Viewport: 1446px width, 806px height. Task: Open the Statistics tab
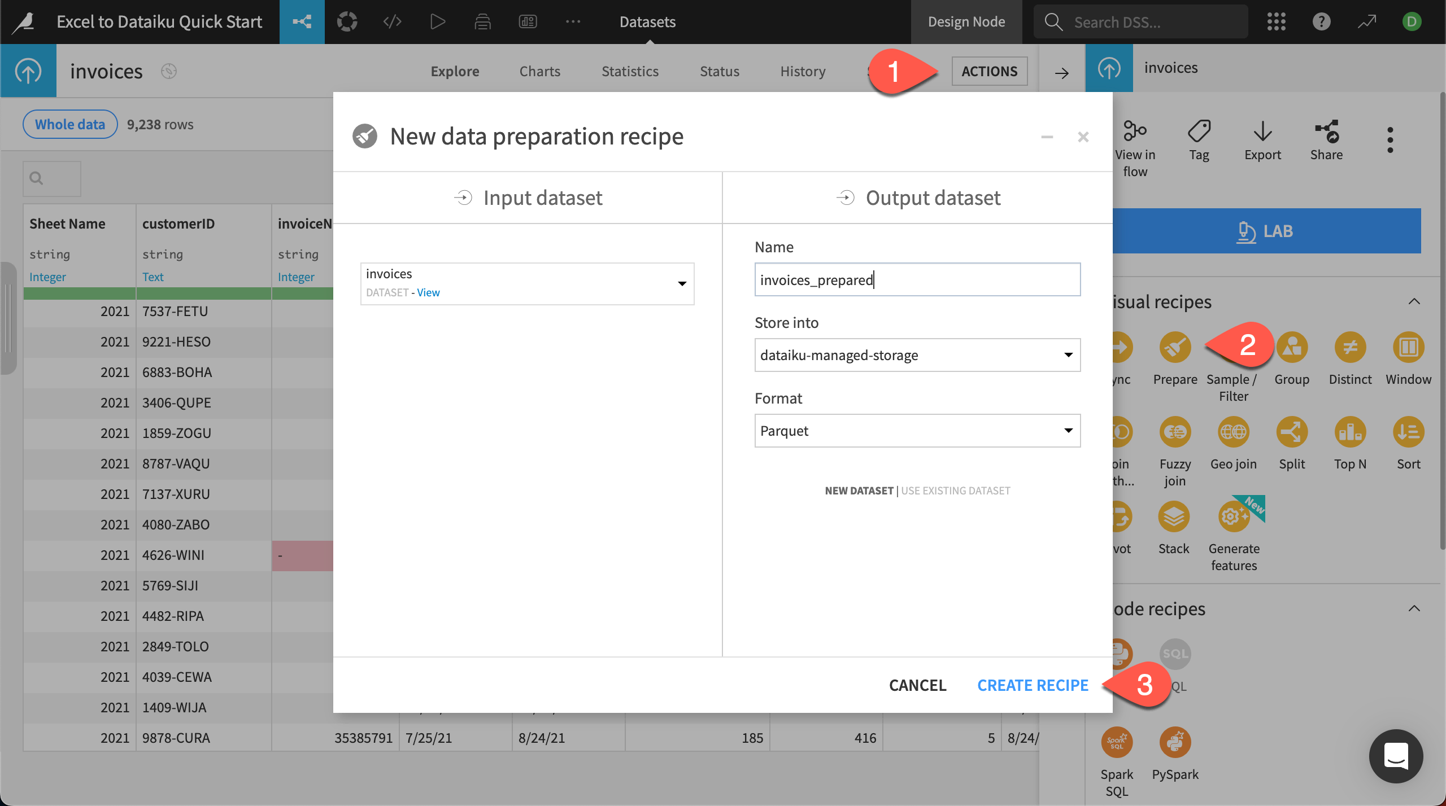pyautogui.click(x=630, y=71)
